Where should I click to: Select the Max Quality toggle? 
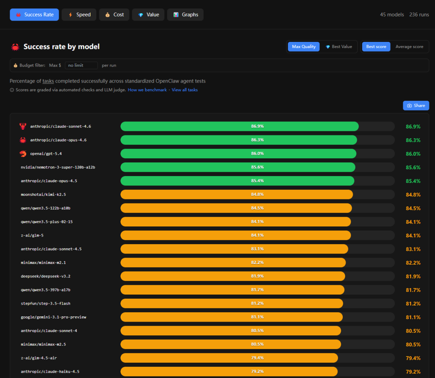[304, 47]
